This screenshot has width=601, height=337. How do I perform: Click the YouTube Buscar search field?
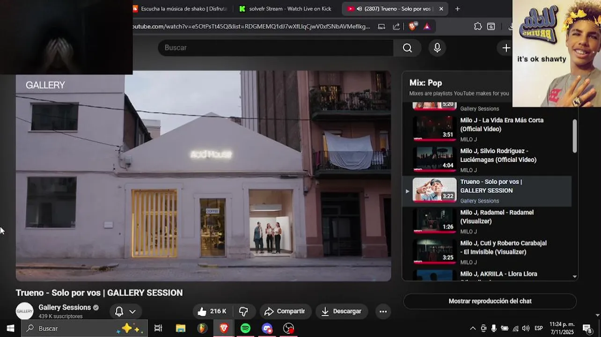pyautogui.click(x=276, y=48)
